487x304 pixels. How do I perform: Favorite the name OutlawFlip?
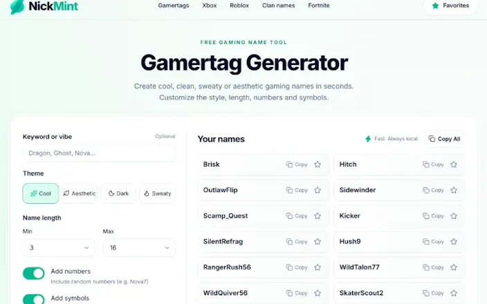tap(318, 190)
